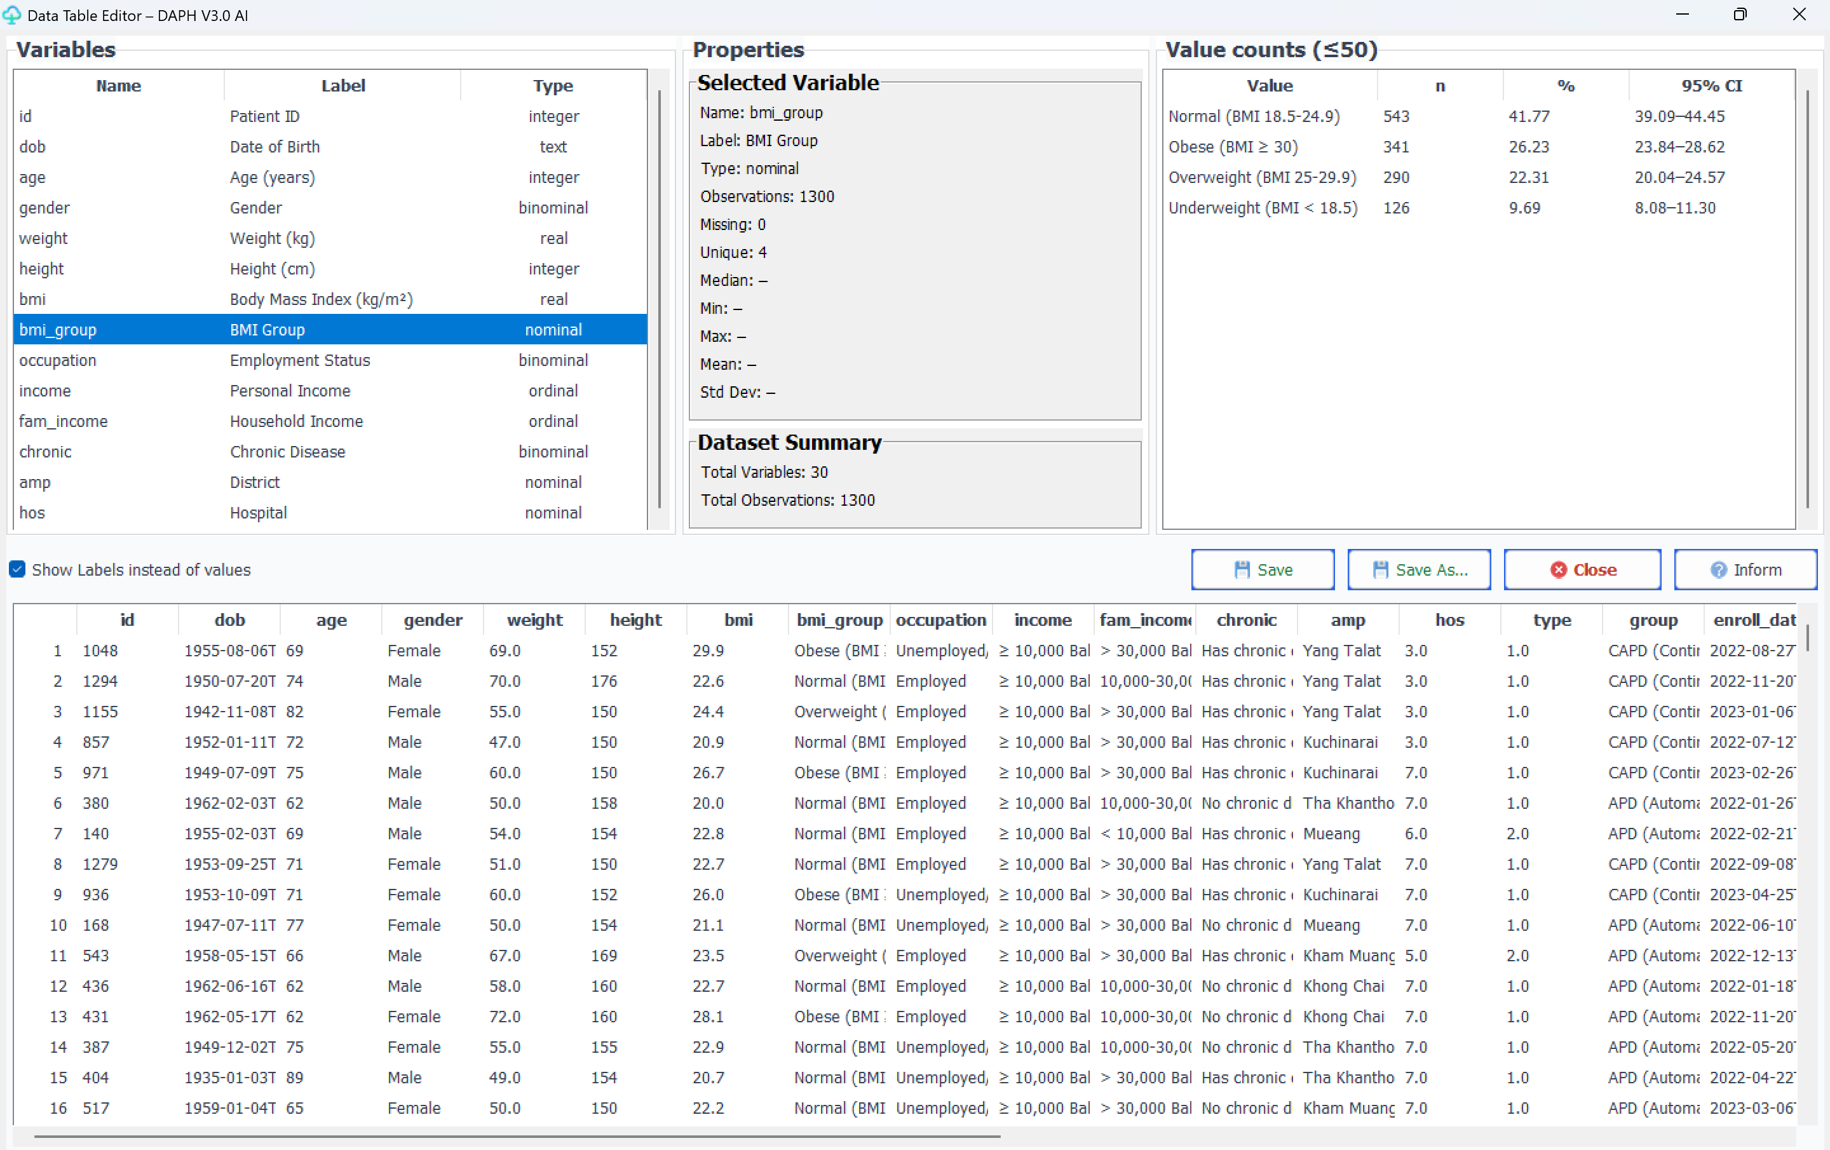The image size is (1830, 1150).
Task: Click the Inform button
Action: (x=1745, y=569)
